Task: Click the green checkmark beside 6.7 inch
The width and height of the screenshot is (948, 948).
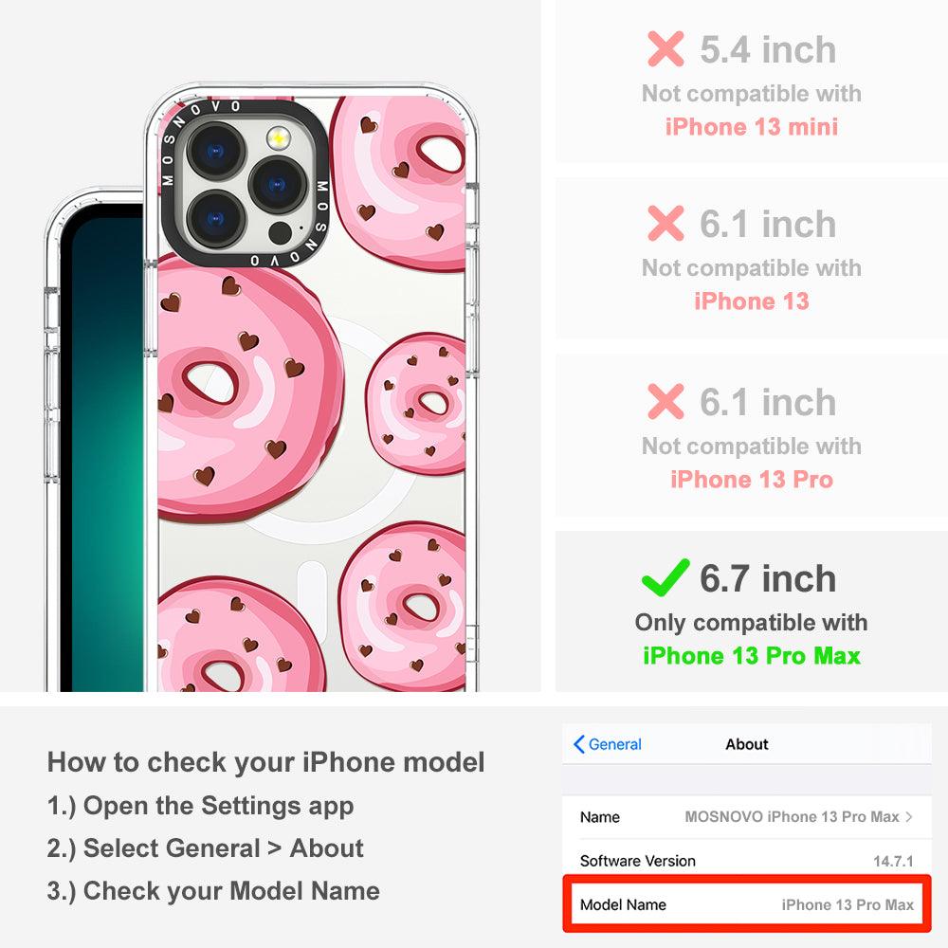Action: tap(665, 577)
